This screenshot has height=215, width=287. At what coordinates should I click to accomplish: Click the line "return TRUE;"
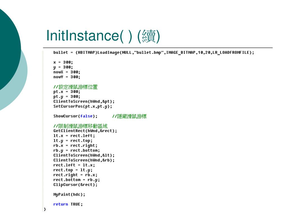[68, 204]
